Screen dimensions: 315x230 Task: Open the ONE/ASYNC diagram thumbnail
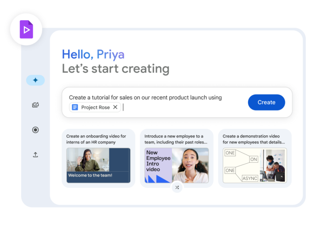[255, 165]
